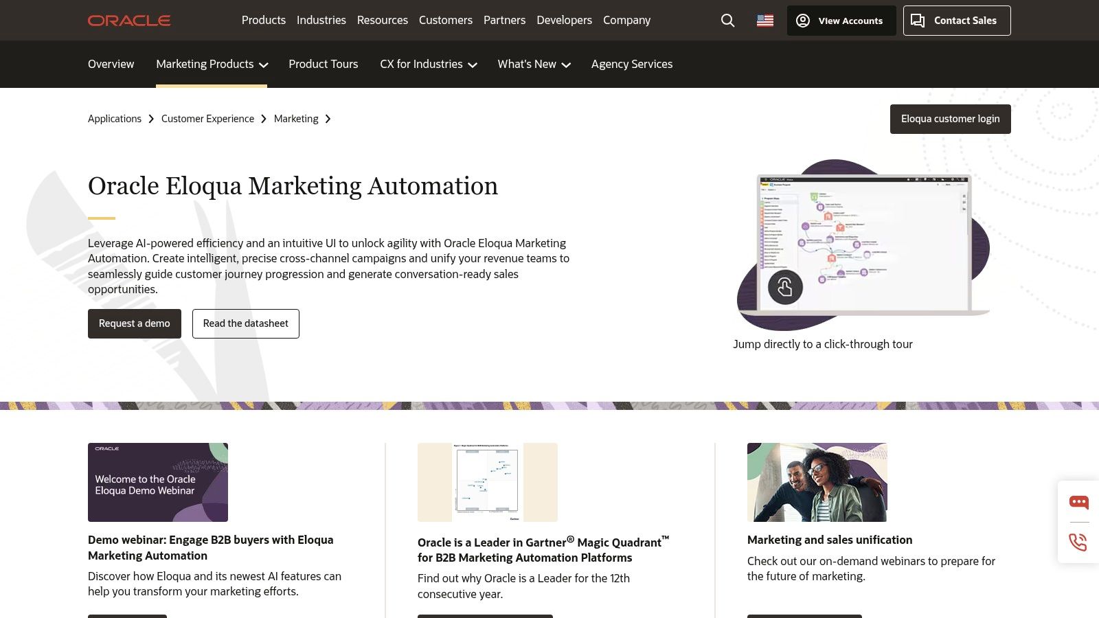The height and width of the screenshot is (618, 1099).
Task: Open the Developers menu item
Action: pyautogui.click(x=564, y=20)
